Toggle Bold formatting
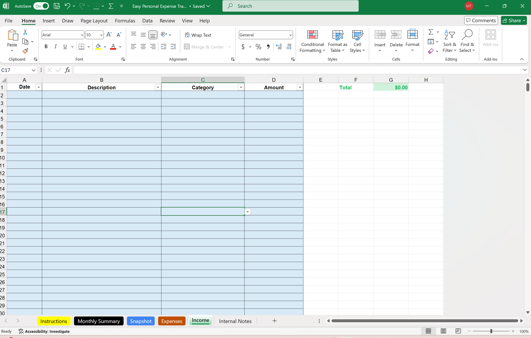This screenshot has height=338, width=531. tap(46, 47)
